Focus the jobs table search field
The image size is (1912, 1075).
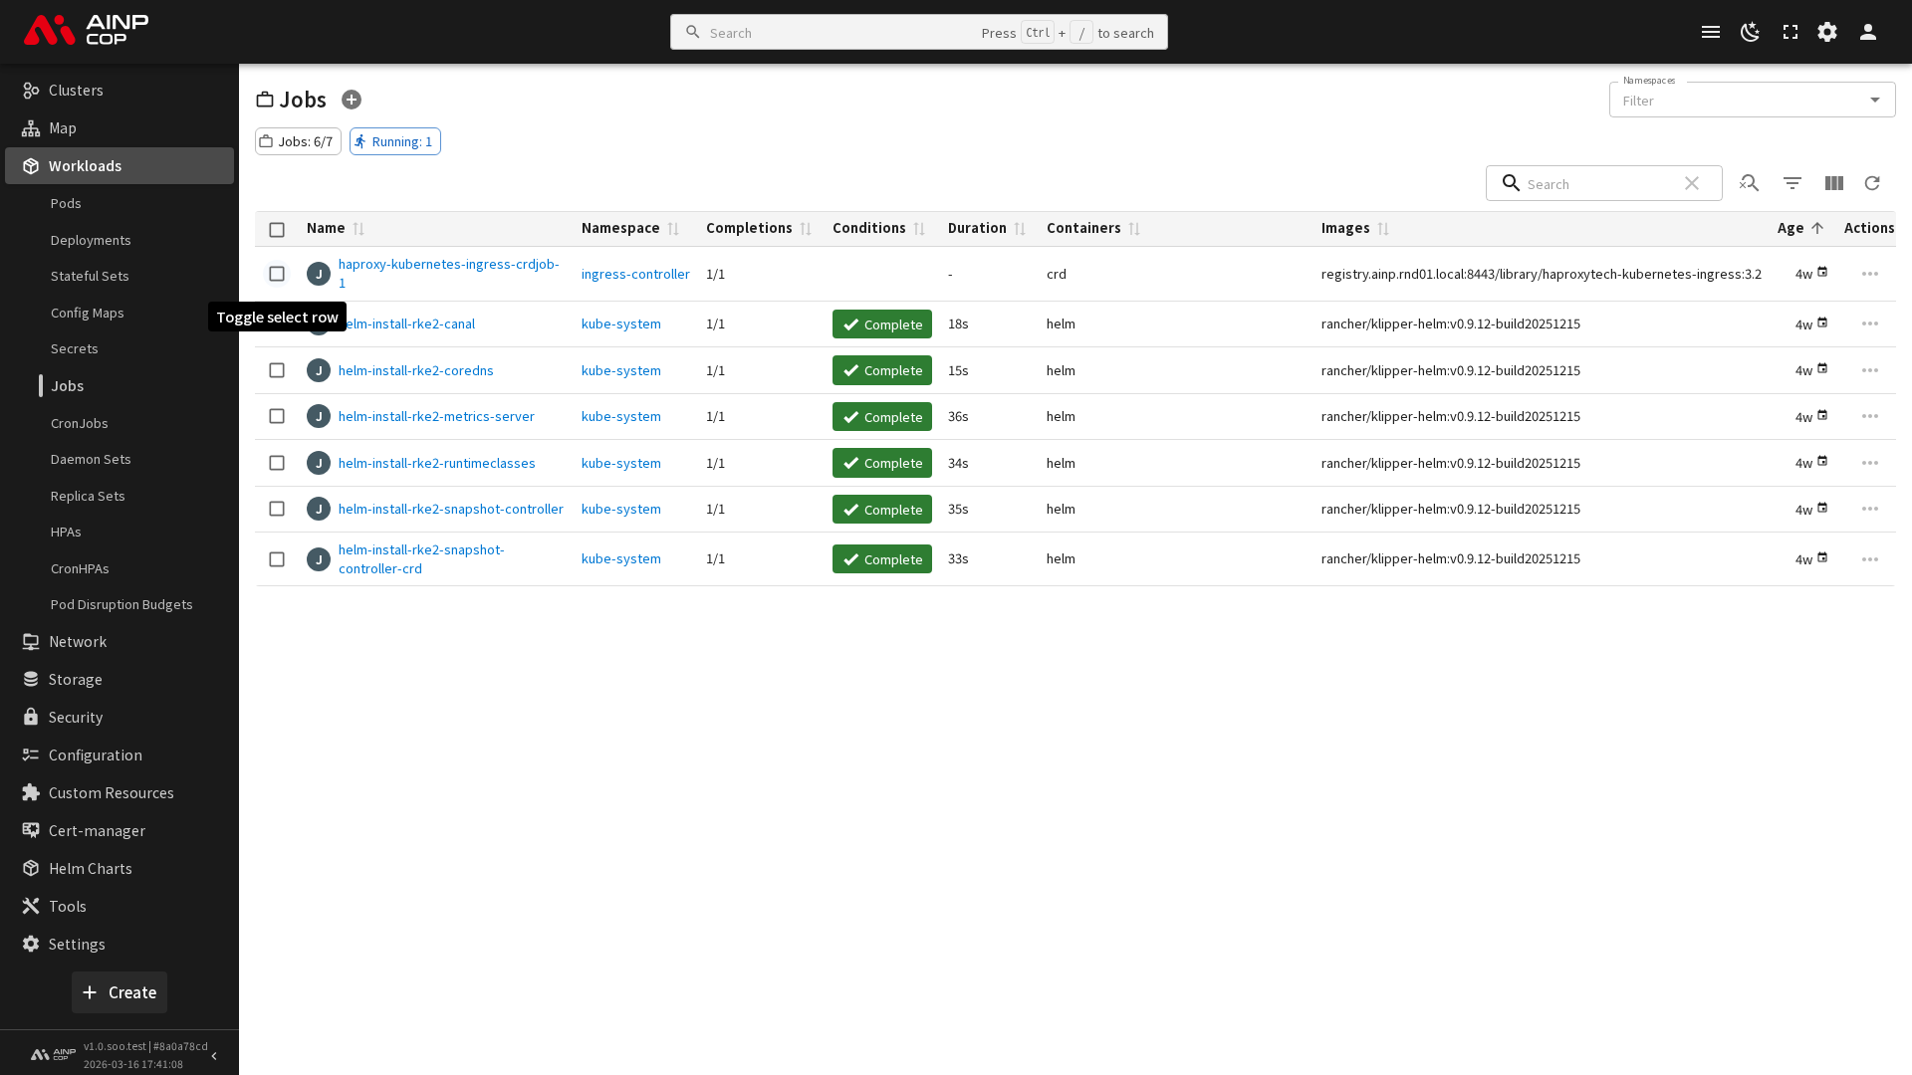coord(1598,184)
